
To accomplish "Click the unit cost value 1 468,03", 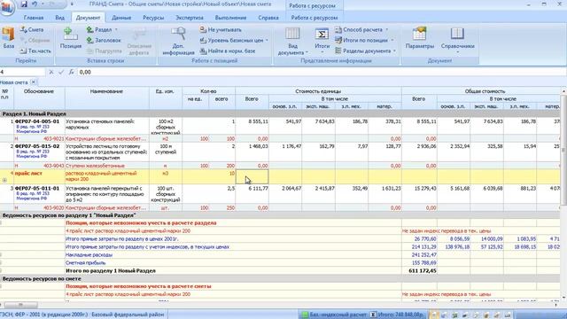I will 258,146.
